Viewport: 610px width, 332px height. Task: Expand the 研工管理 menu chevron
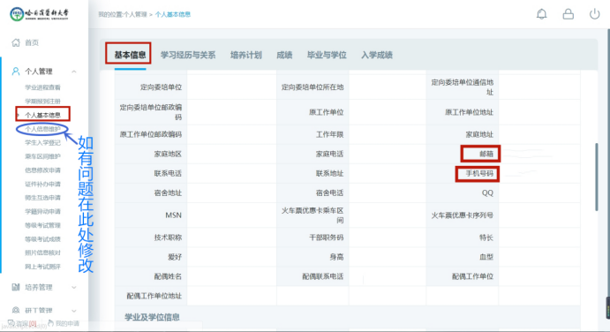(x=74, y=311)
